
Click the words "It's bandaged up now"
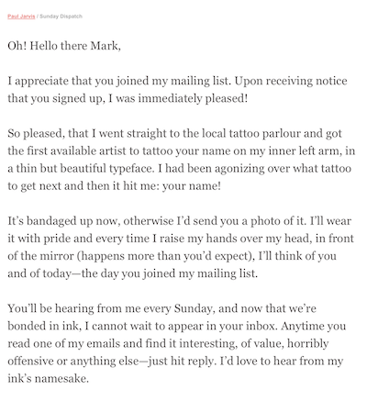coord(63,221)
